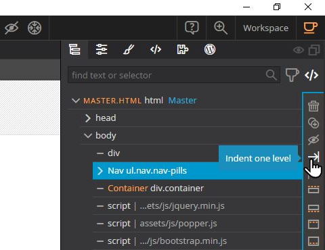Click the prepend inside icon
Screen dimensions: 325x250
click(x=313, y=224)
